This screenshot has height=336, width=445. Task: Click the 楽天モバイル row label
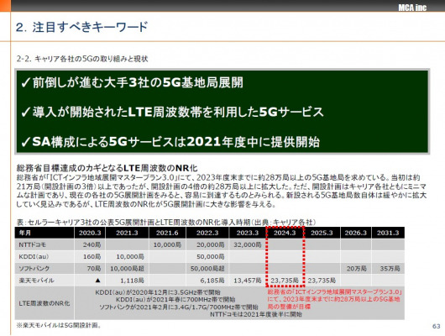36,281
